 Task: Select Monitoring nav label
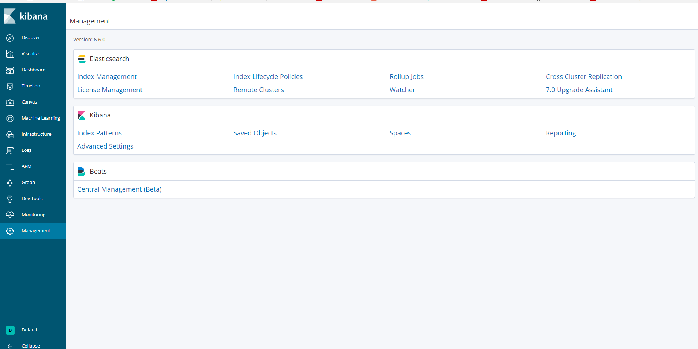(x=33, y=215)
